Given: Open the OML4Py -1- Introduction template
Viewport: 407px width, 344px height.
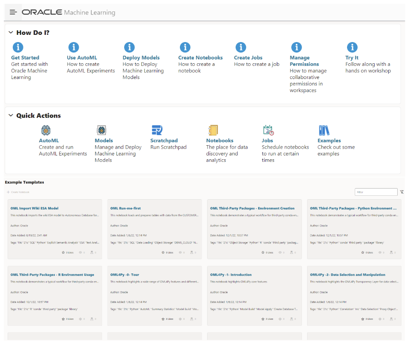Looking at the screenshot, I should pyautogui.click(x=231, y=275).
